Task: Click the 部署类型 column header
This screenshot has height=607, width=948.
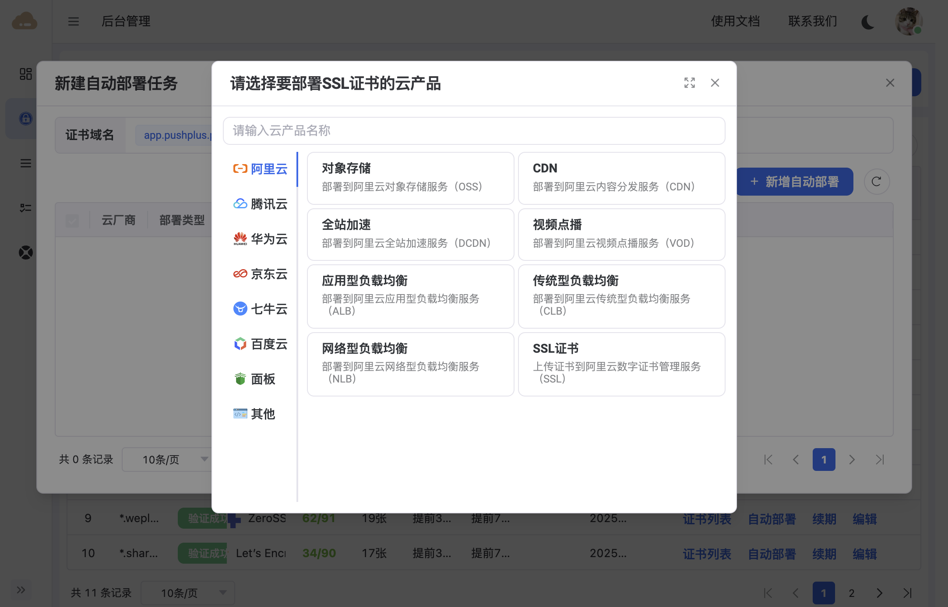Action: [182, 220]
